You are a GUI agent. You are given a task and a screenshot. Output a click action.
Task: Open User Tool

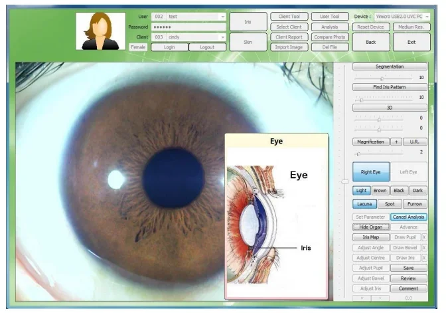point(330,17)
